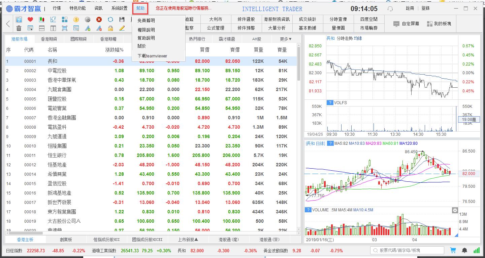Viewport: 485px width, 258px height.
Task: Switch to the 香港期貨 tab
Action: tap(49, 39)
